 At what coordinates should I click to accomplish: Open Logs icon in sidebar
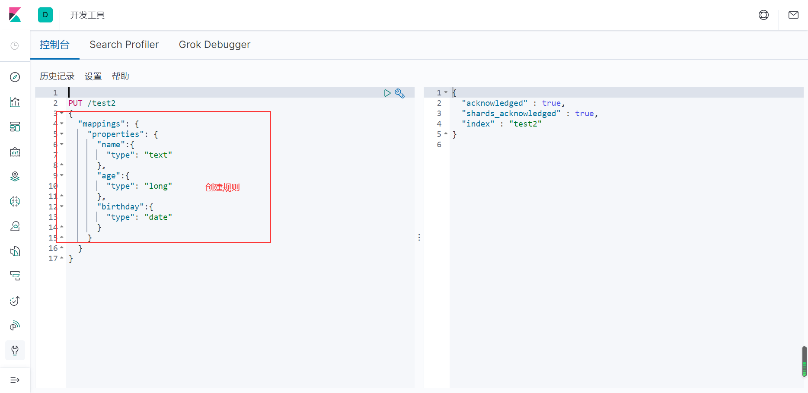click(15, 251)
